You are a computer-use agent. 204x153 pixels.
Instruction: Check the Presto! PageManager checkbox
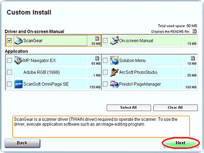click(105, 84)
